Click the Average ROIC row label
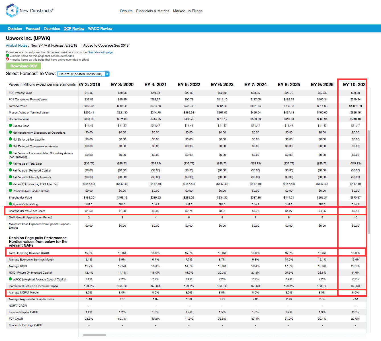The height and width of the screenshot is (341, 381). pyautogui.click(x=18, y=266)
